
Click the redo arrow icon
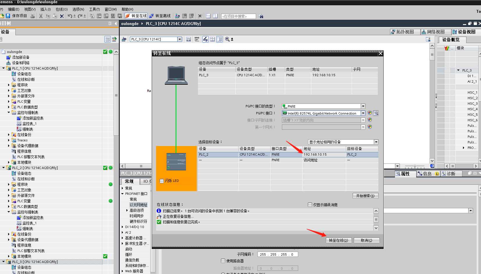(80, 16)
